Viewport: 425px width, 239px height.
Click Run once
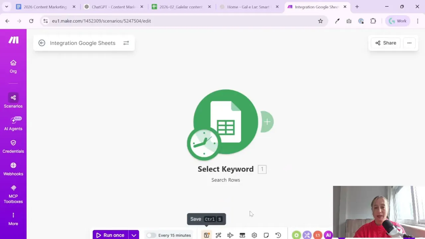[x=111, y=235]
